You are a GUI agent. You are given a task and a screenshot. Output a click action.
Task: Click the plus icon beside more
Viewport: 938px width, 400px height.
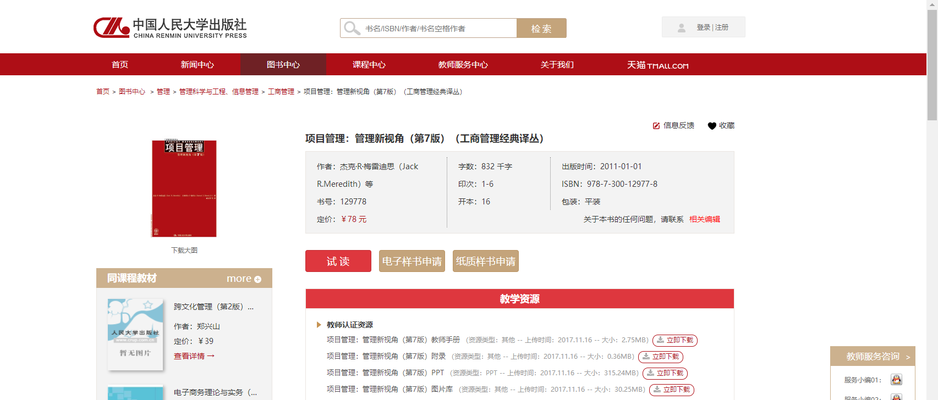tap(257, 279)
